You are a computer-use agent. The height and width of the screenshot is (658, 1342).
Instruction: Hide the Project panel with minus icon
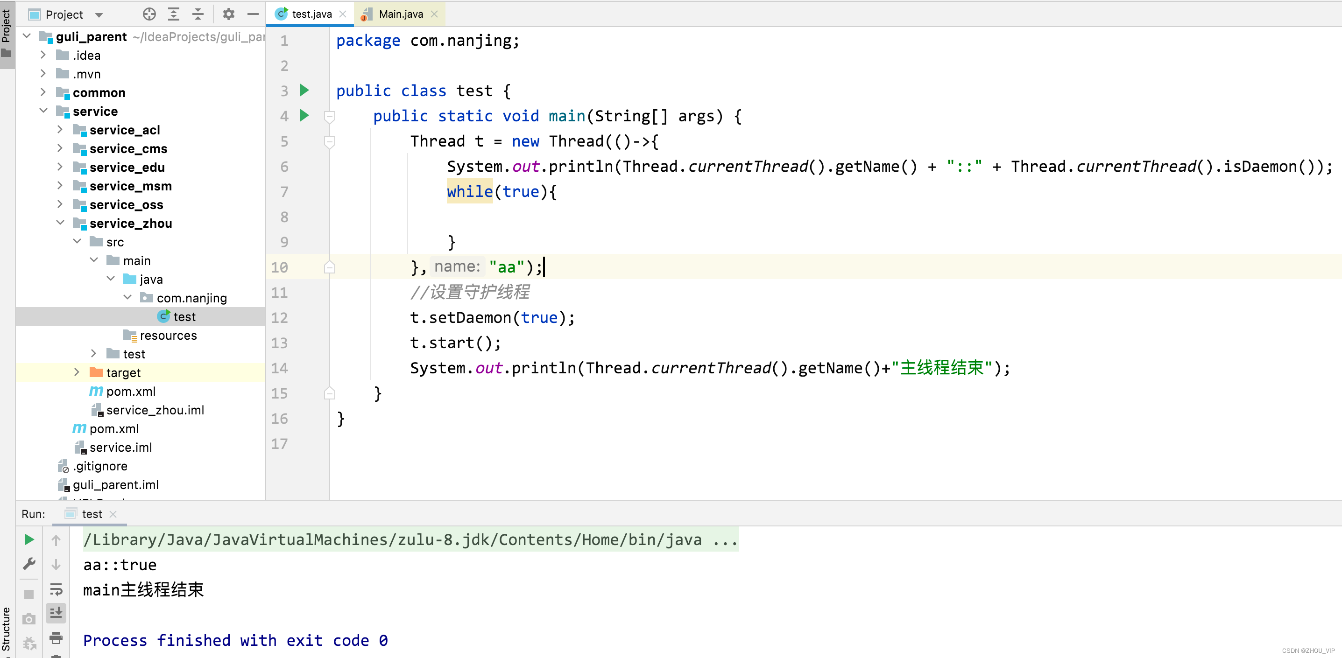pyautogui.click(x=253, y=14)
